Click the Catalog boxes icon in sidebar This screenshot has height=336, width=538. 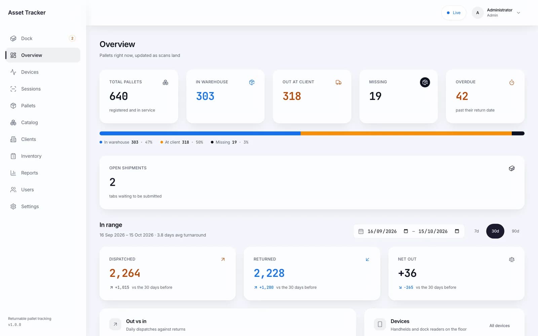13,122
